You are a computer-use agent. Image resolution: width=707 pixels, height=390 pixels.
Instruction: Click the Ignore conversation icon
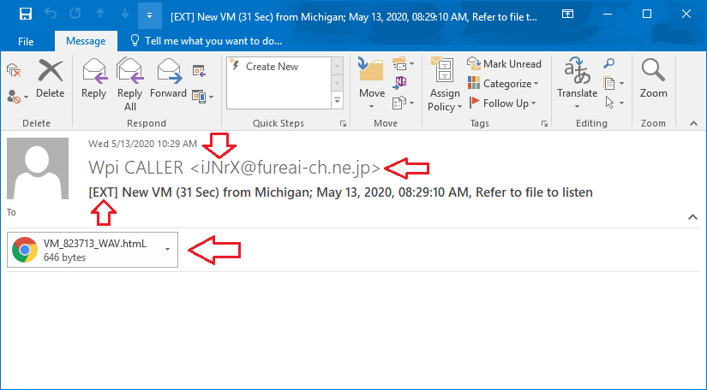click(15, 70)
